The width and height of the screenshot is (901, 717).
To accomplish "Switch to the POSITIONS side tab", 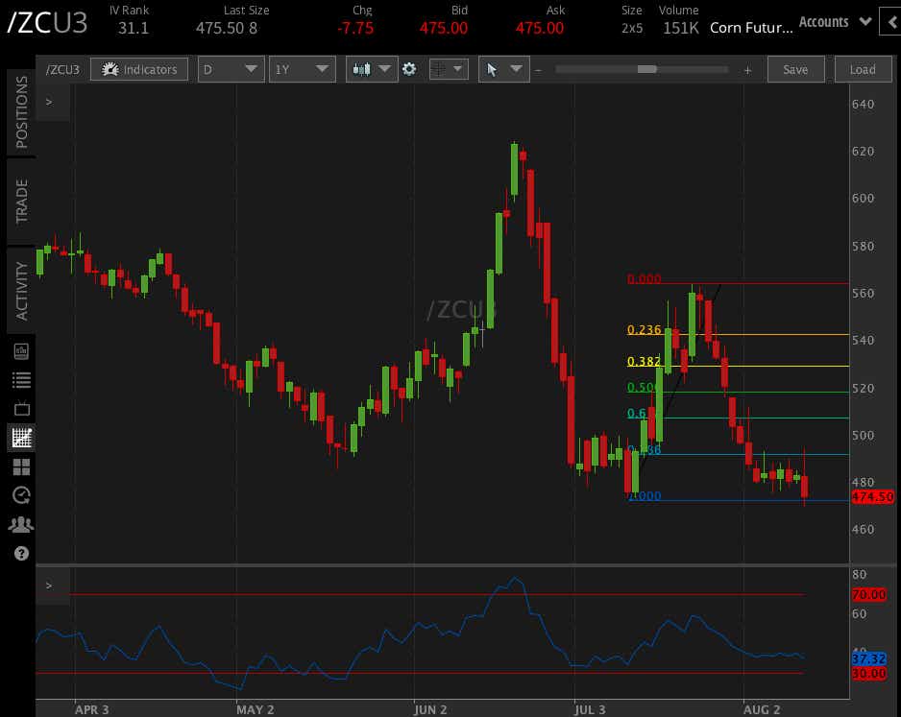I will point(21,112).
